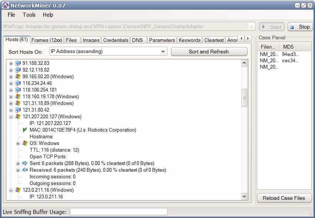Viewport: 315px width, 218px height.
Task: Expand the Received 6 packets node
Action: pos(18,170)
